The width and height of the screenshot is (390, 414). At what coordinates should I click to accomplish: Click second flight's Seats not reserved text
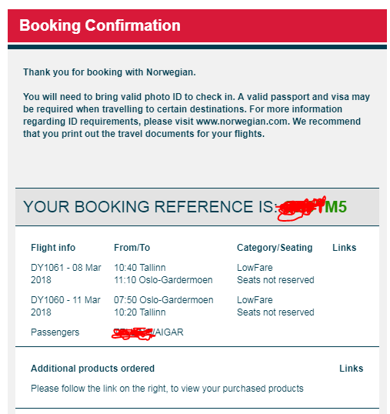tap(275, 312)
